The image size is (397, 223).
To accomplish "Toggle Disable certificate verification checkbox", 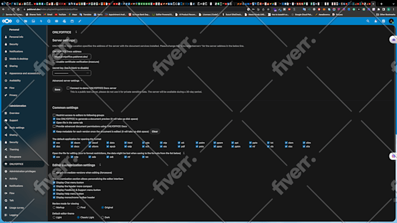I will tap(54, 62).
